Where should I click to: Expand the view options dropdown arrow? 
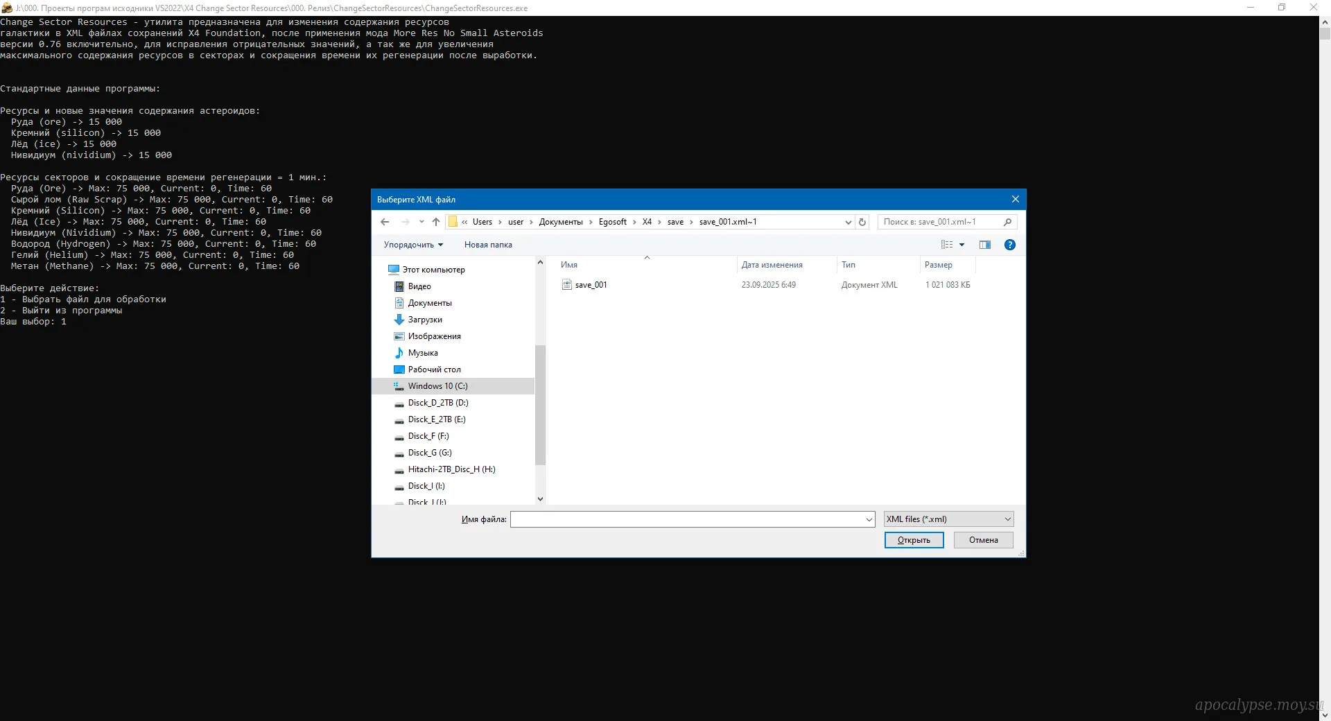[x=962, y=245]
